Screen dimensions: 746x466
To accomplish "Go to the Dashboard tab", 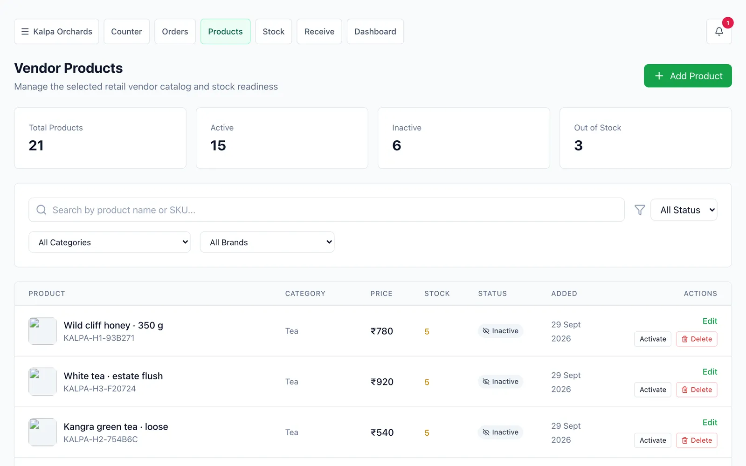I will pyautogui.click(x=375, y=31).
